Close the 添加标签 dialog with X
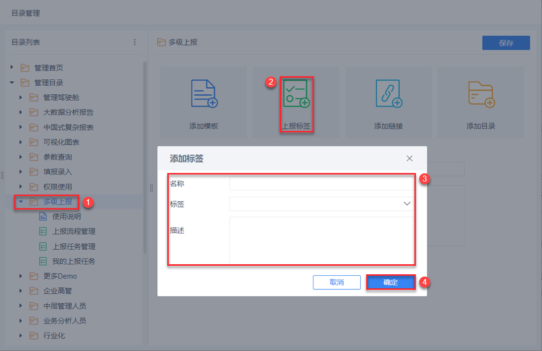This screenshot has height=351, width=542. tap(409, 158)
